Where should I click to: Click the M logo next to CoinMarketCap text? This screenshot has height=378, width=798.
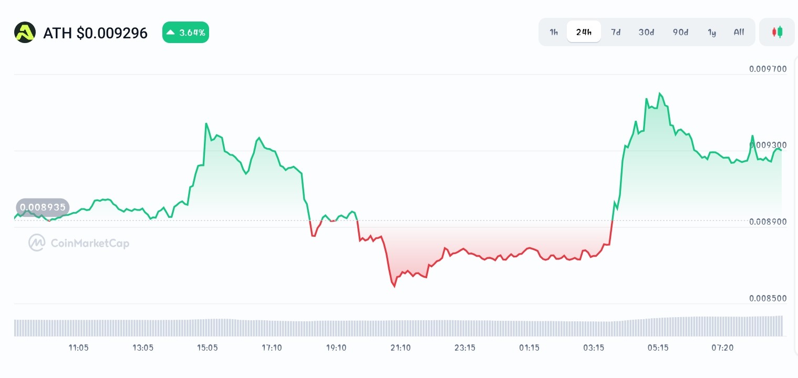click(x=36, y=243)
